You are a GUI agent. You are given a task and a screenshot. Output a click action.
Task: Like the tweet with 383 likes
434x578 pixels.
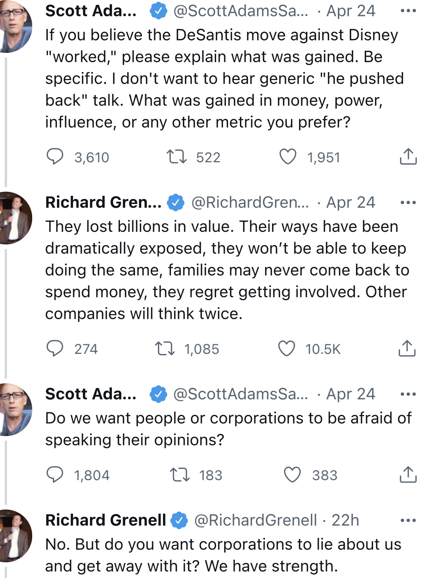(x=292, y=474)
